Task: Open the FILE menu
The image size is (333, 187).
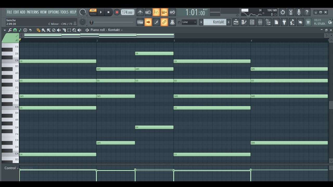Action: 10,12
